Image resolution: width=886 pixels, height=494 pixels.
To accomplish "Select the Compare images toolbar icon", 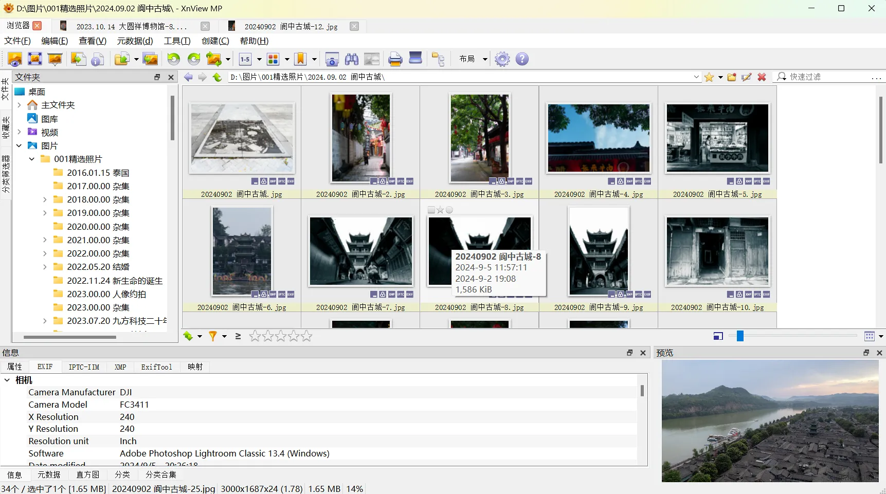I will click(x=372, y=59).
